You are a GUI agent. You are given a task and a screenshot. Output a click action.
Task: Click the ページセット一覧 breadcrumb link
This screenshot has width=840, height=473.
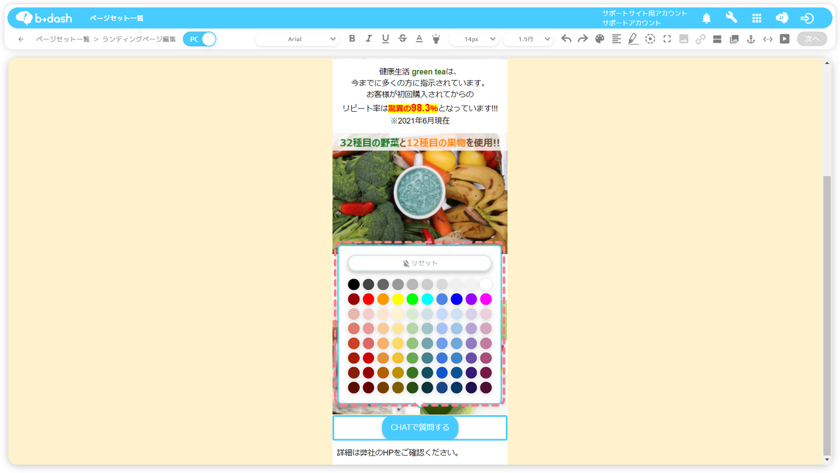pyautogui.click(x=63, y=39)
